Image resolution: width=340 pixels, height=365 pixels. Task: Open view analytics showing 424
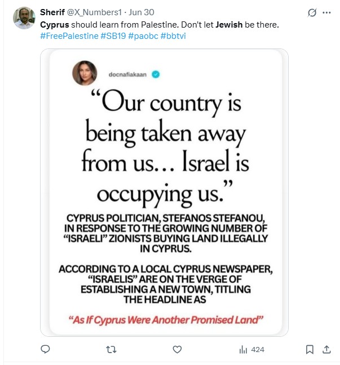point(251,349)
